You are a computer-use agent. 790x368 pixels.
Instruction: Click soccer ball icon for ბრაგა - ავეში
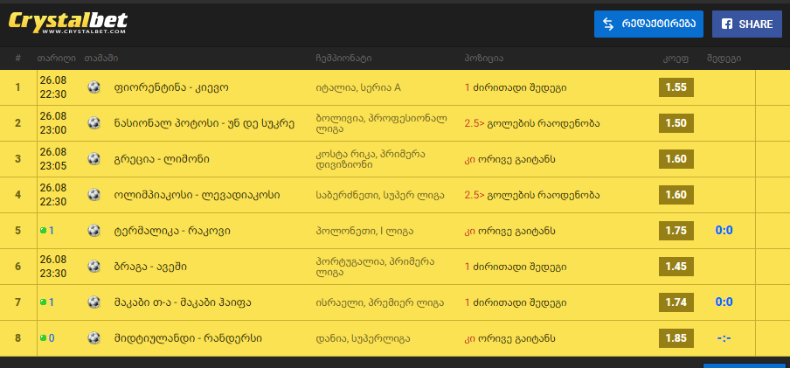click(94, 267)
